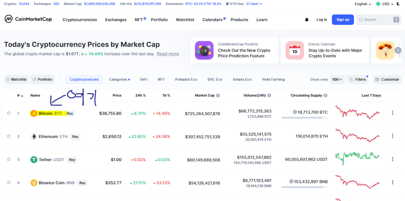The height and width of the screenshot is (201, 405).
Task: Click the Market Cap info icon
Action: point(218,95)
